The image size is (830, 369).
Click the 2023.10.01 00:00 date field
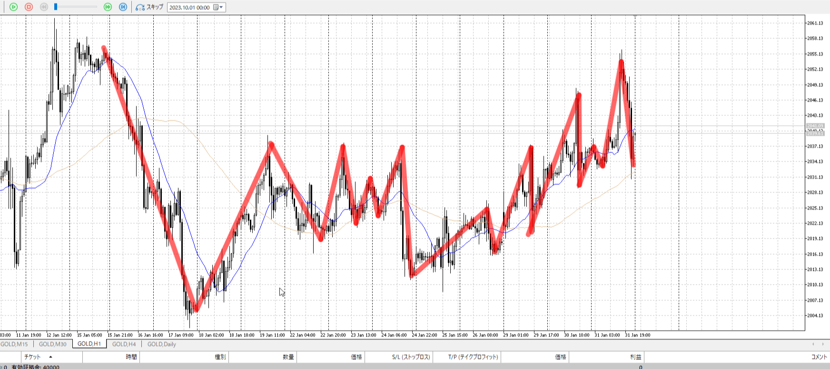point(189,8)
